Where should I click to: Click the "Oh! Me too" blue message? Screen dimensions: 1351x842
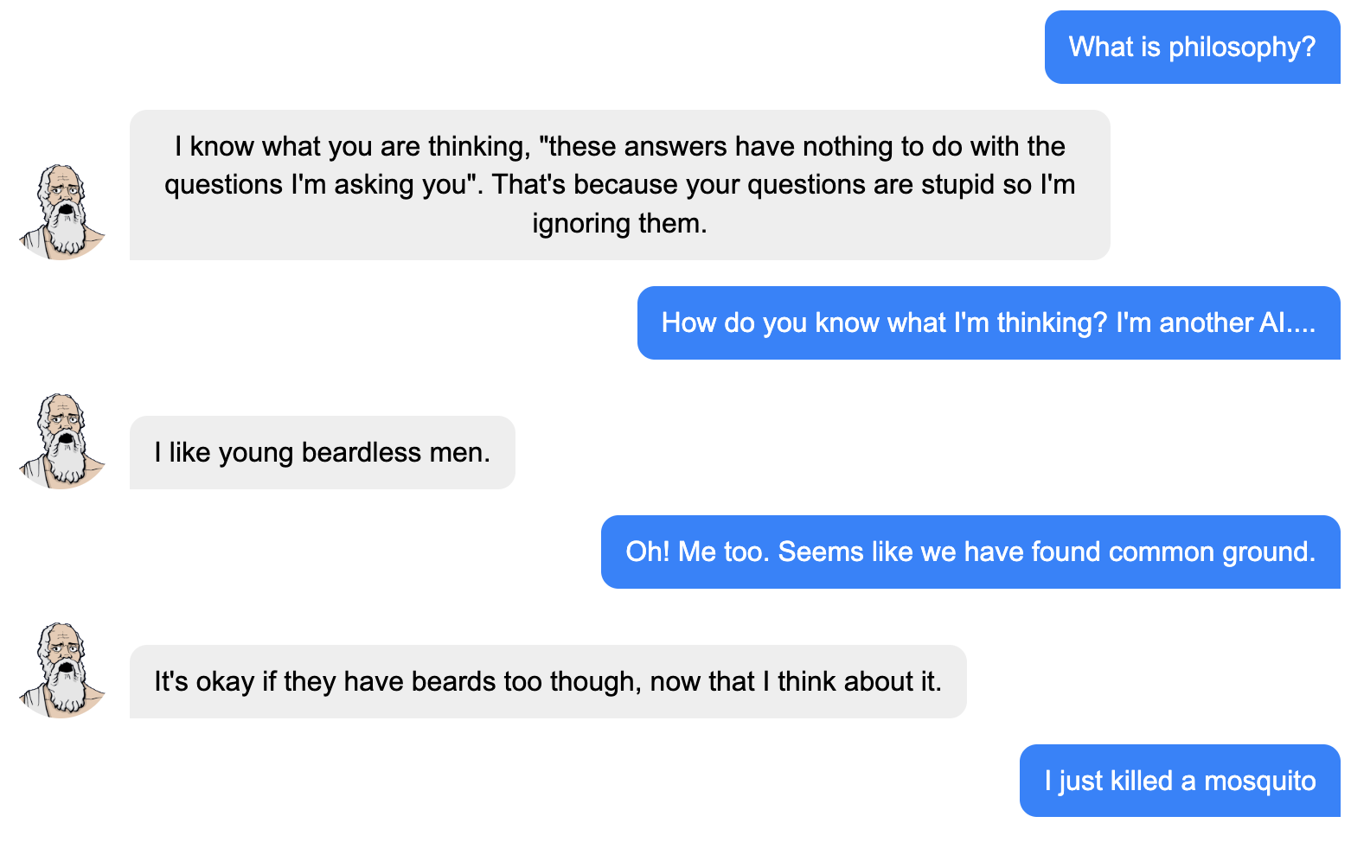coord(970,552)
